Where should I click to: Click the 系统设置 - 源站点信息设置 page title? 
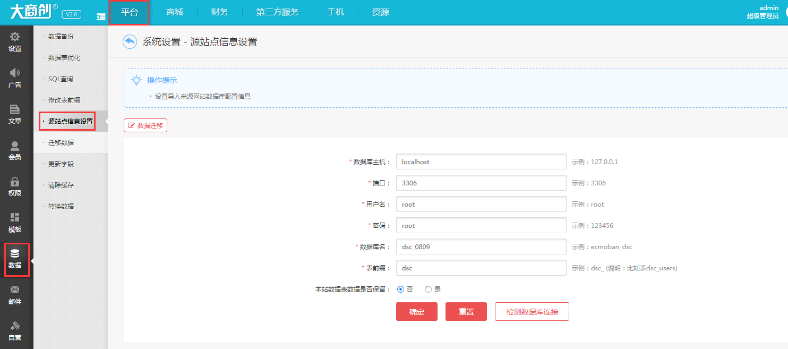(x=200, y=42)
